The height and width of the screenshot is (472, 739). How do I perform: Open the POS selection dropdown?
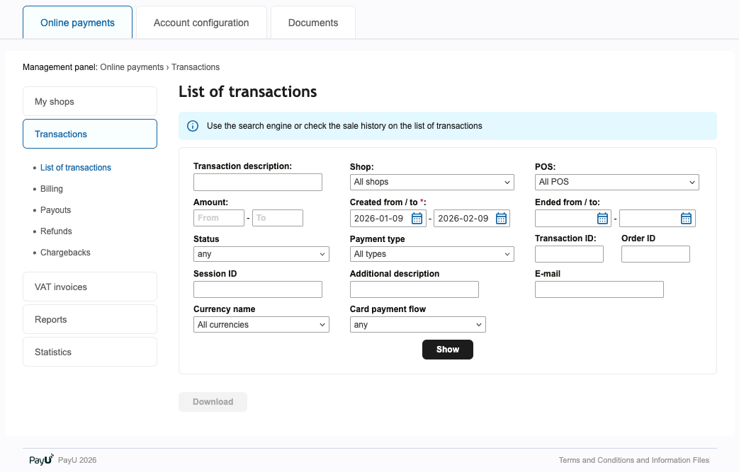coord(616,183)
